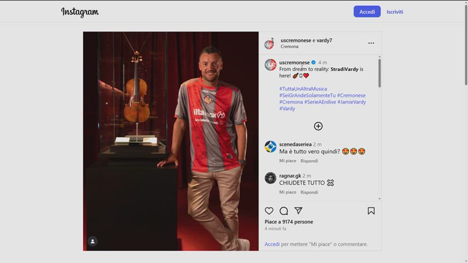Image resolution: width=468 pixels, height=263 pixels.
Task: Share the post with paper plane icon
Action: [298, 210]
